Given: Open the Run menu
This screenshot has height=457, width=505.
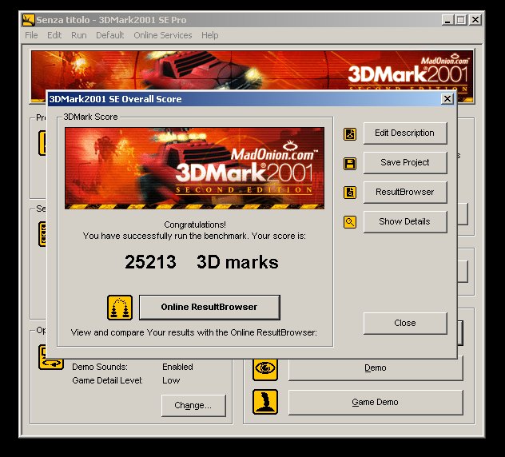Looking at the screenshot, I should click(x=78, y=35).
